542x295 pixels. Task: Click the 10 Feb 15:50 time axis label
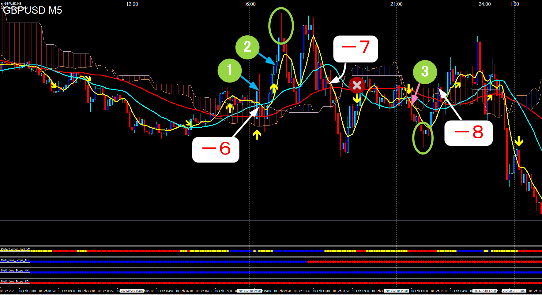pos(459,291)
